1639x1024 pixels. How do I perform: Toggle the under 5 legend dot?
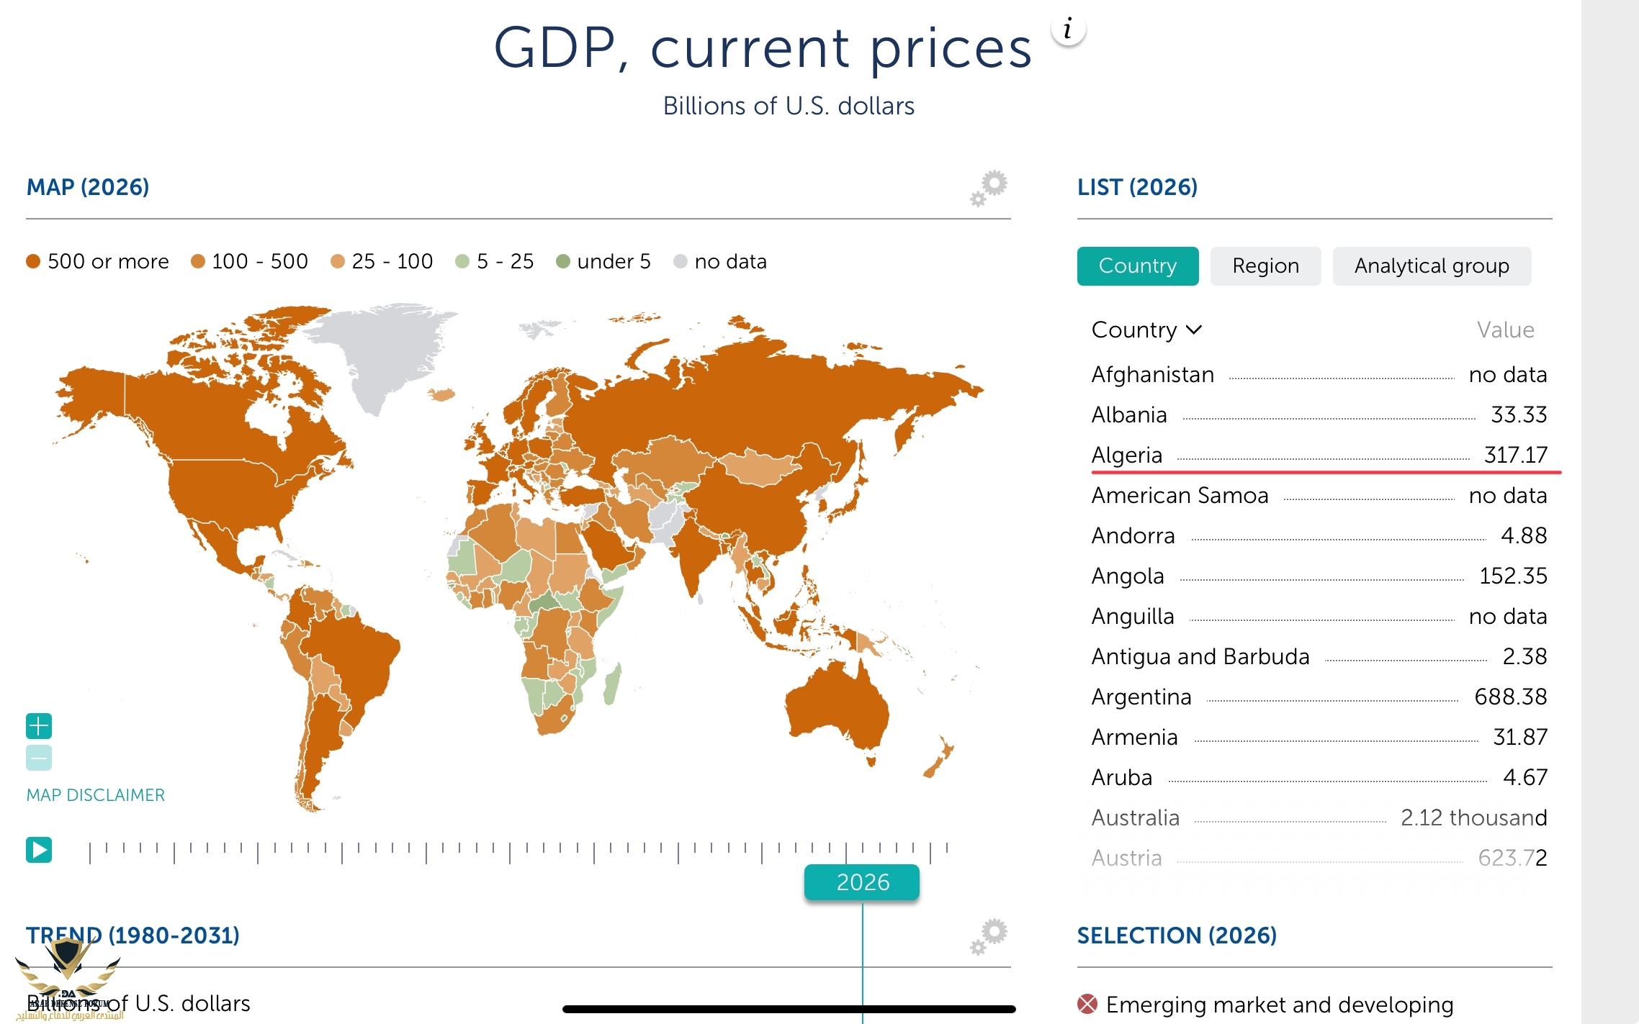coord(563,261)
